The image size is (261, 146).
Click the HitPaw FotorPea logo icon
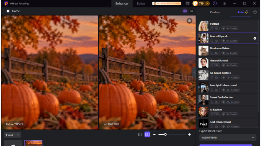[6, 4]
